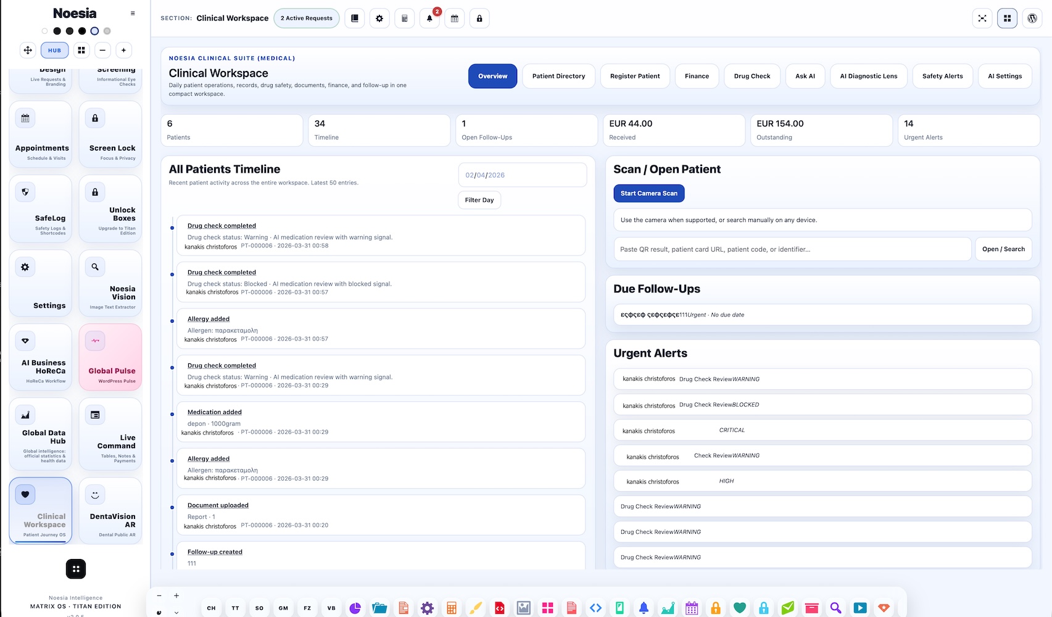Click the calculator icon in the section header

click(x=405, y=19)
